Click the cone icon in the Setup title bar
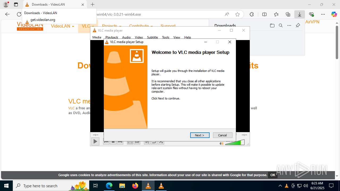This screenshot has height=191, width=340. [107, 42]
